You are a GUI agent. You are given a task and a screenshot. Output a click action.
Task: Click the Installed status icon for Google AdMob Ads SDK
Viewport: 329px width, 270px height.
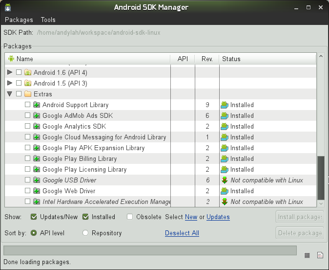[x=225, y=115]
